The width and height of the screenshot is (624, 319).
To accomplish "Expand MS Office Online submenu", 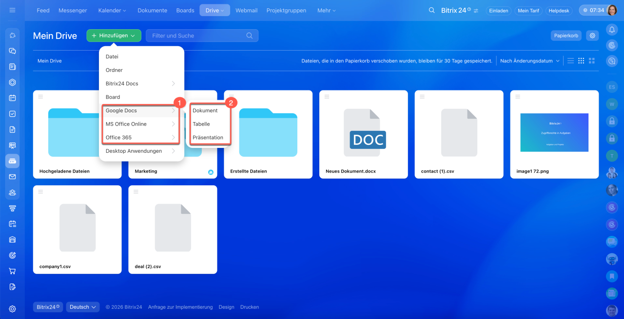I will pos(141,124).
